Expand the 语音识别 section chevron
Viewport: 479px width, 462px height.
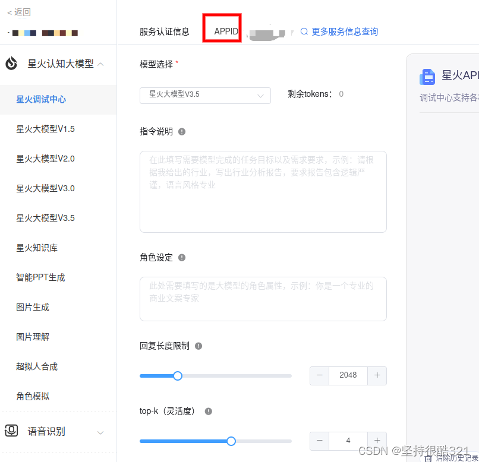pos(100,433)
